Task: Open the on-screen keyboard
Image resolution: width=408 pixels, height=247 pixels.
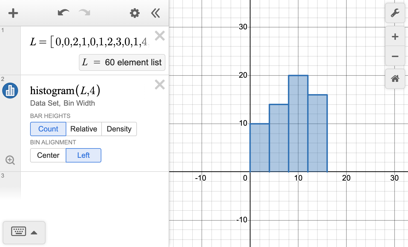Action: pyautogui.click(x=18, y=232)
